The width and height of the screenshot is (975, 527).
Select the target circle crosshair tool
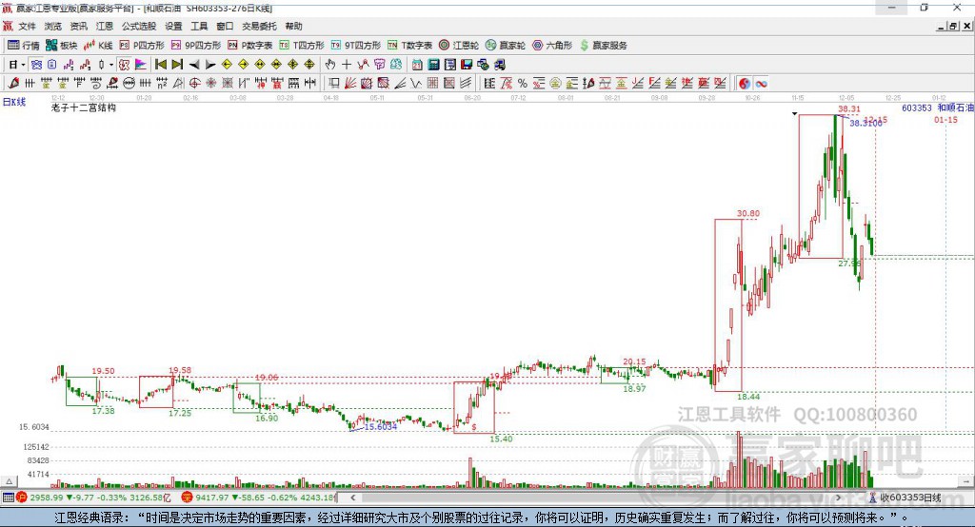coord(194,84)
